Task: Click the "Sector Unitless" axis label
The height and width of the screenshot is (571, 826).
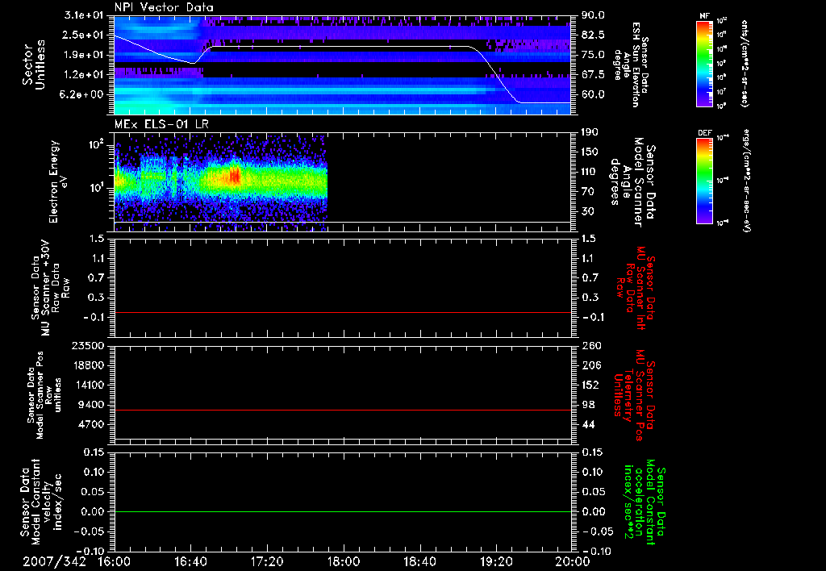Action: coord(34,65)
